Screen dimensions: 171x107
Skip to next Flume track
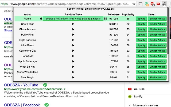[x=41, y=19]
